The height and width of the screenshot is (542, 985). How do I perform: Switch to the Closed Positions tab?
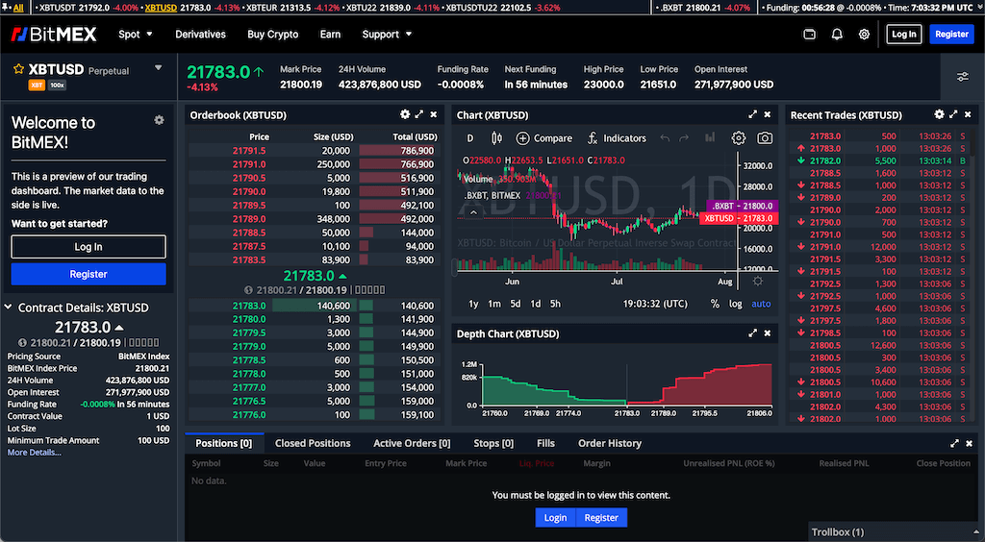[313, 443]
